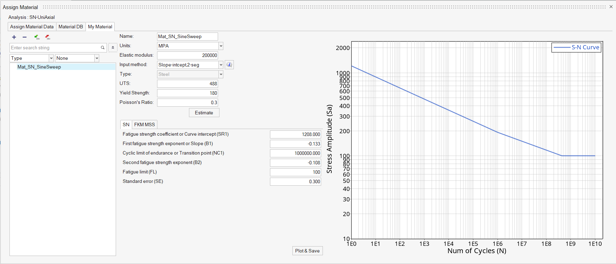Click the Poisson's Ratio field
Screen dimensions: 616x264
[x=188, y=102]
